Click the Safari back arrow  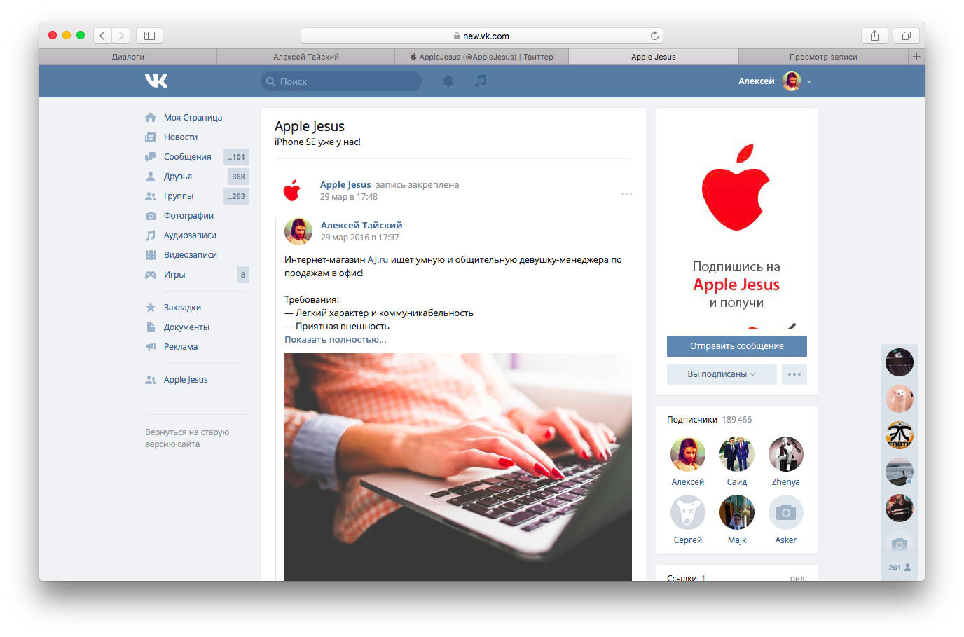102,35
